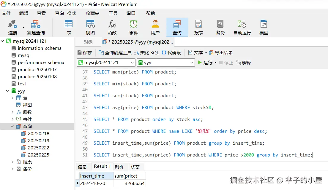This screenshot has width=328, height=190.
Task: Select the 20250225 @yyy query tab
Action: (x=138, y=42)
